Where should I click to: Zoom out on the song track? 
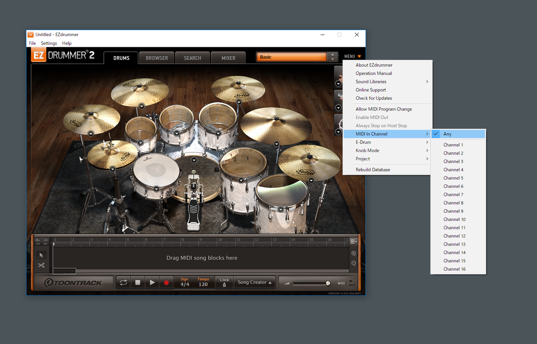(x=353, y=263)
